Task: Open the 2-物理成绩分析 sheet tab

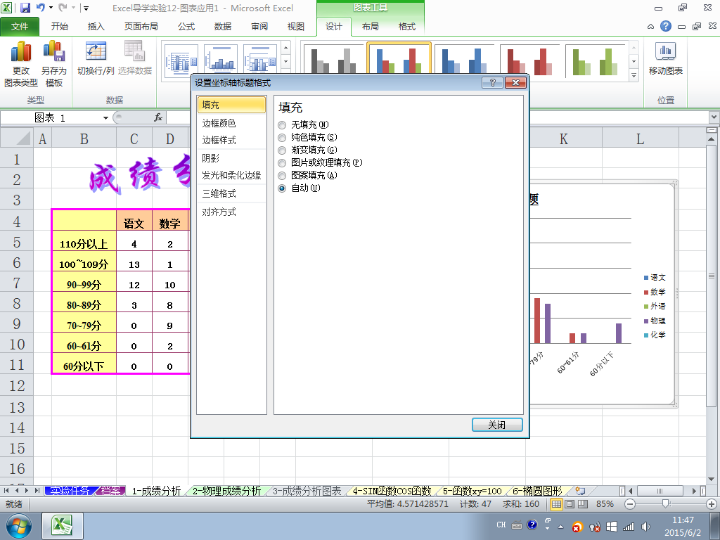Action: click(x=227, y=491)
